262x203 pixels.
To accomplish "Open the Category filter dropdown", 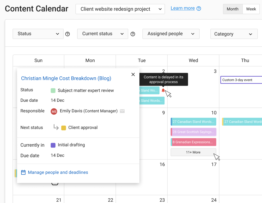I will pos(234,34).
